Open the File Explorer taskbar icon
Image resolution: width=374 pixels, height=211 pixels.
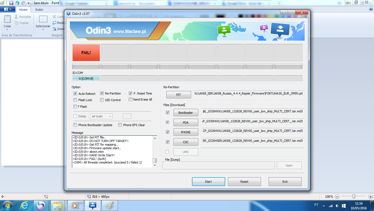[x=58, y=206]
